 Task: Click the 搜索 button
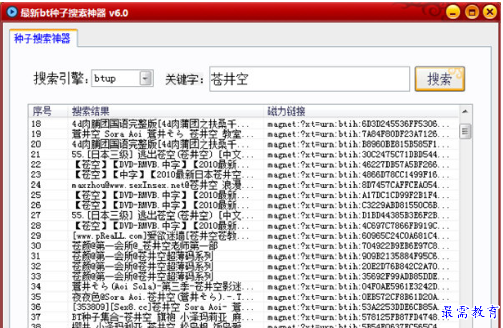440,79
